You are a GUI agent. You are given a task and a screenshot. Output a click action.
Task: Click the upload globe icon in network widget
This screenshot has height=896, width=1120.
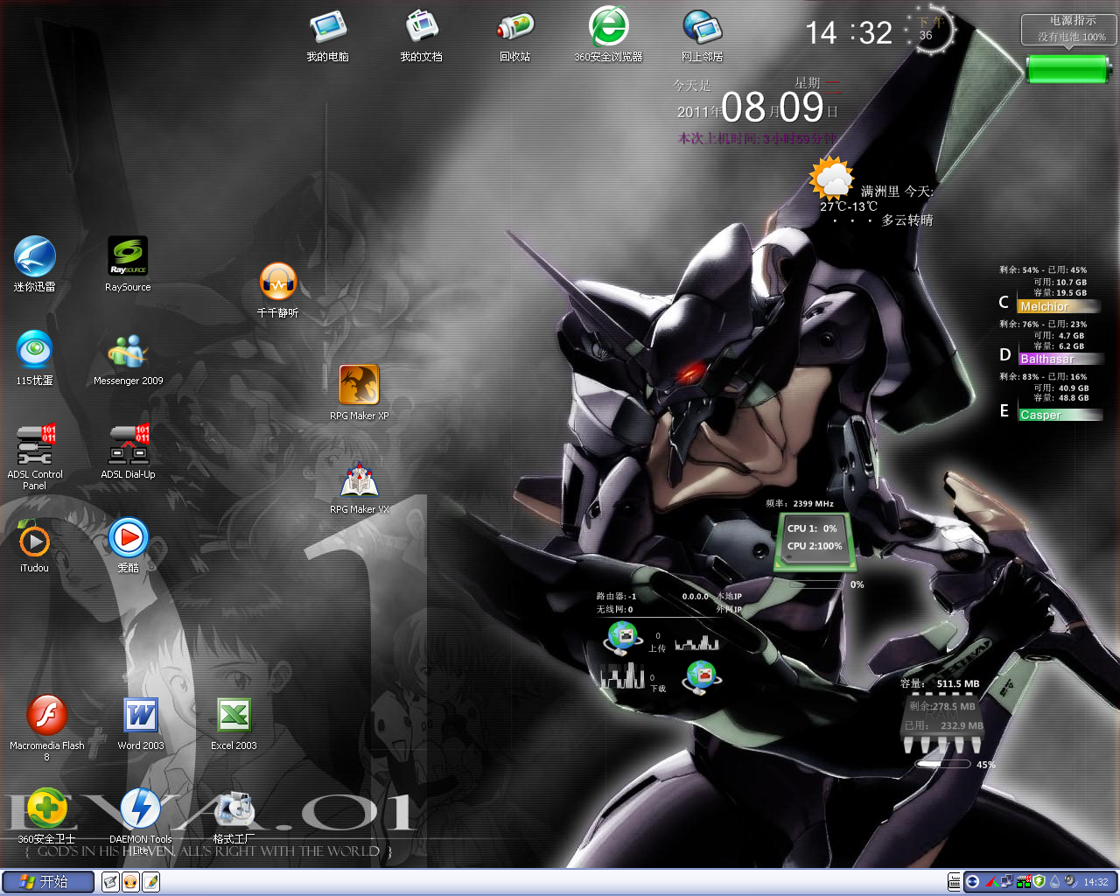tap(623, 639)
